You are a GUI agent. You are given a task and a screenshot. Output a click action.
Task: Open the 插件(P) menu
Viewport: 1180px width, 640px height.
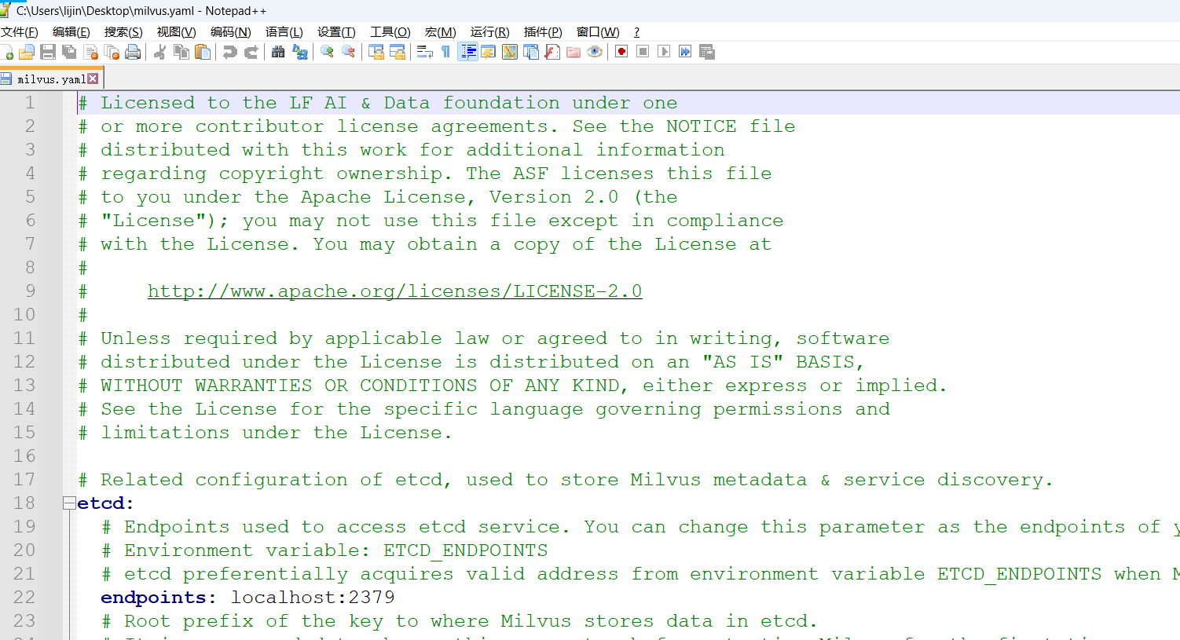coord(543,32)
